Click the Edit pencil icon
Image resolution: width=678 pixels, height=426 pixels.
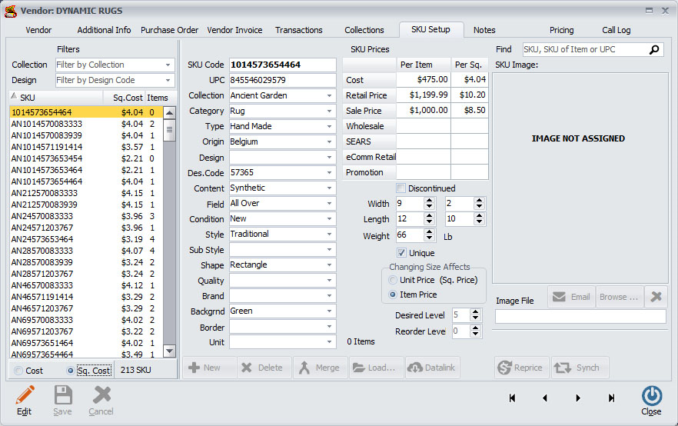click(25, 395)
